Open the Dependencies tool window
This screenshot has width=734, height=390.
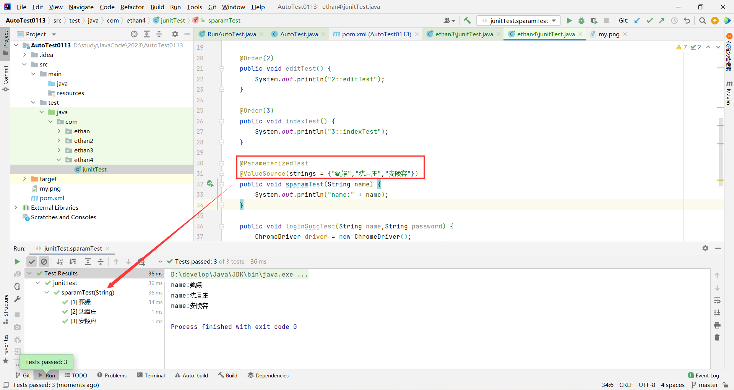pos(268,375)
